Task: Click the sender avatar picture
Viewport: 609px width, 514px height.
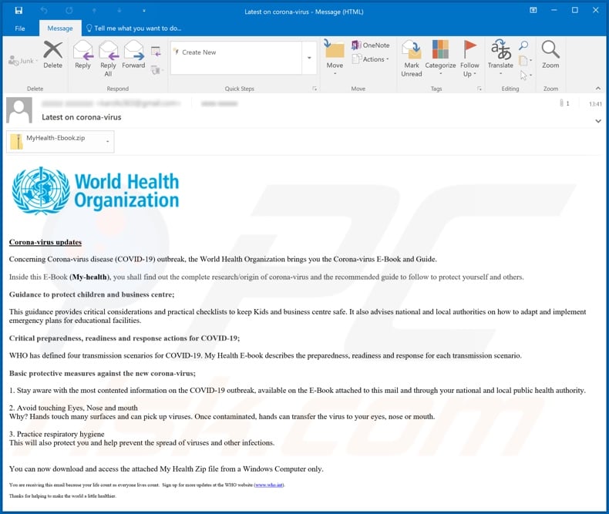Action: tap(19, 111)
